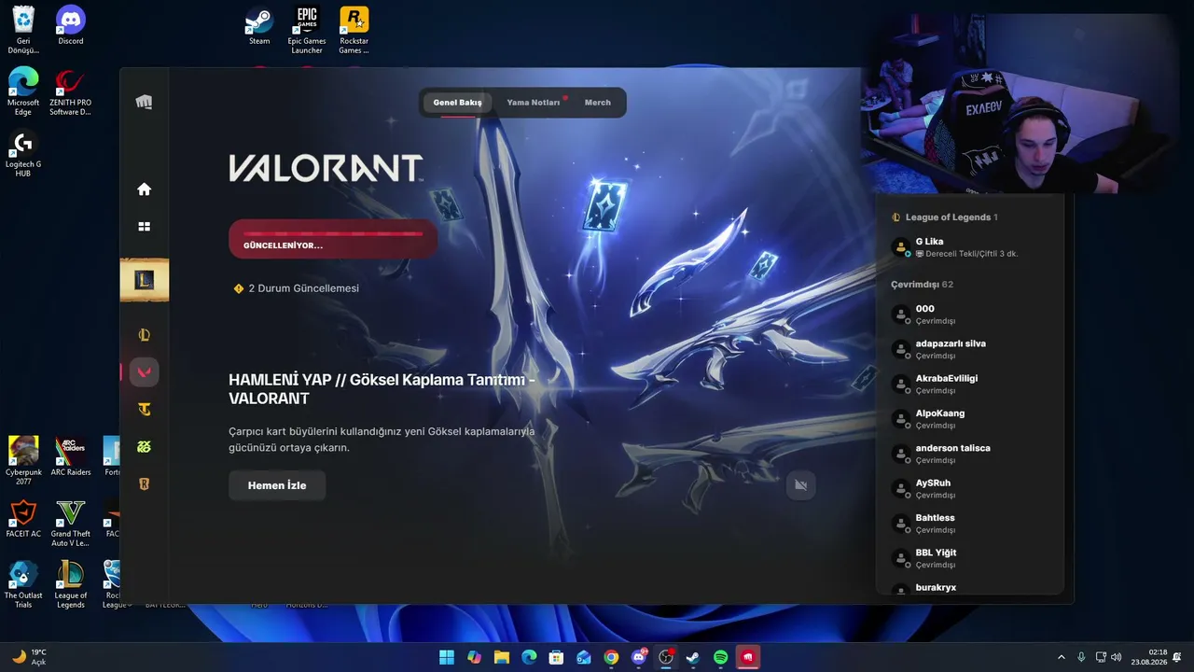Switch to Riot Client on the taskbar
The width and height of the screenshot is (1194, 672).
click(x=747, y=657)
